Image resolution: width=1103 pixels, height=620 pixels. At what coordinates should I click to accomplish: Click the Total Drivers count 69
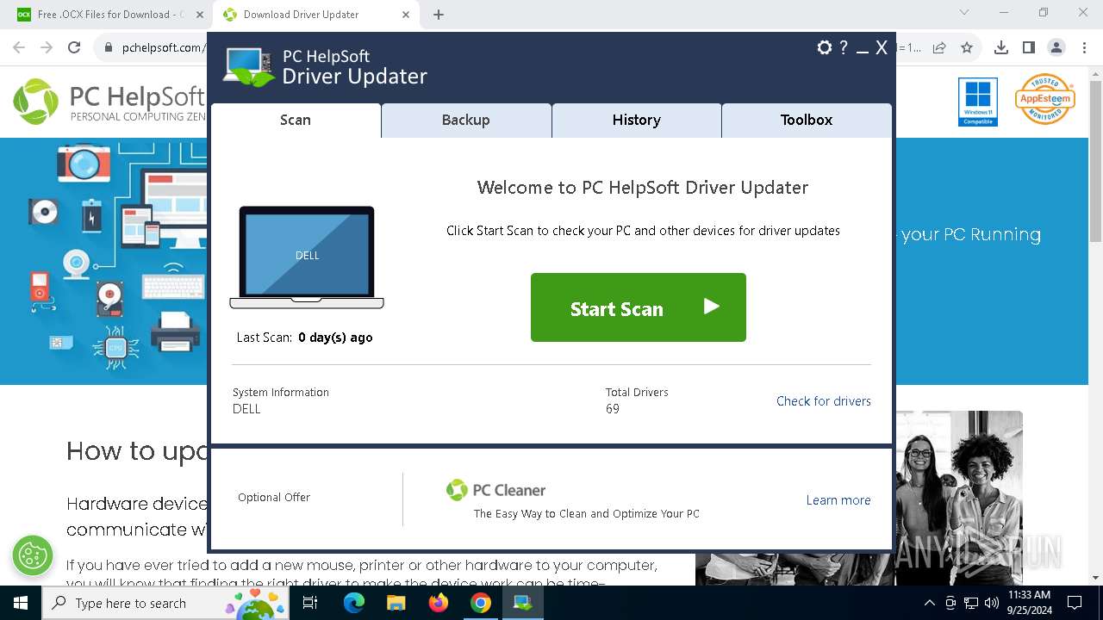pyautogui.click(x=613, y=409)
